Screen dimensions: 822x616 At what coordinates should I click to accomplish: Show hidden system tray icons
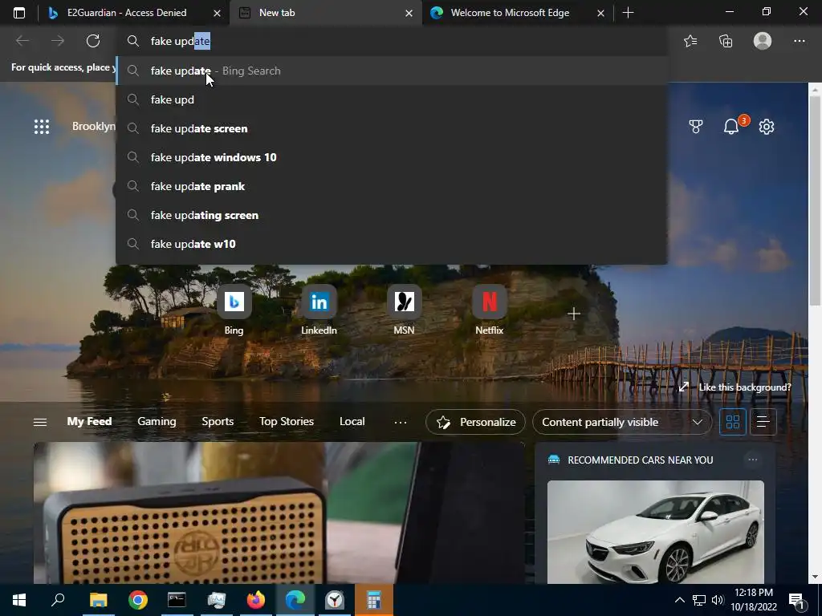[x=679, y=600]
